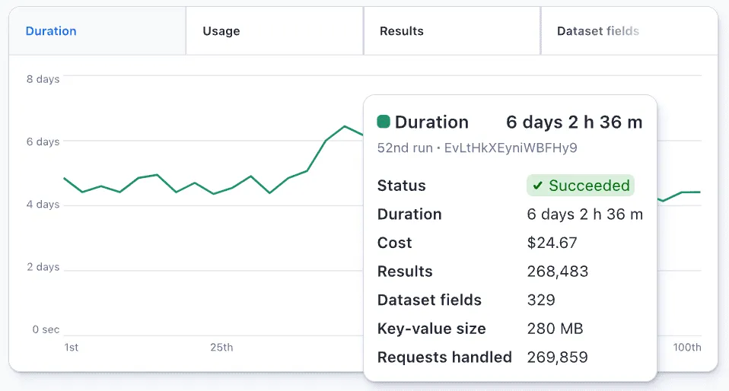Click the 268,483 results count
The image size is (729, 391).
pos(557,272)
